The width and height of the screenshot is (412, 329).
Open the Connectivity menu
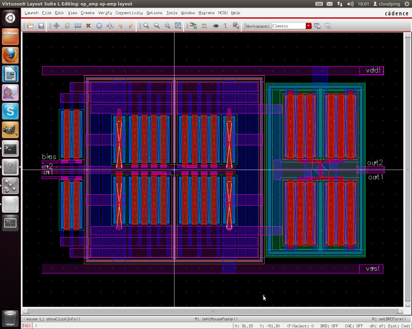point(129,13)
